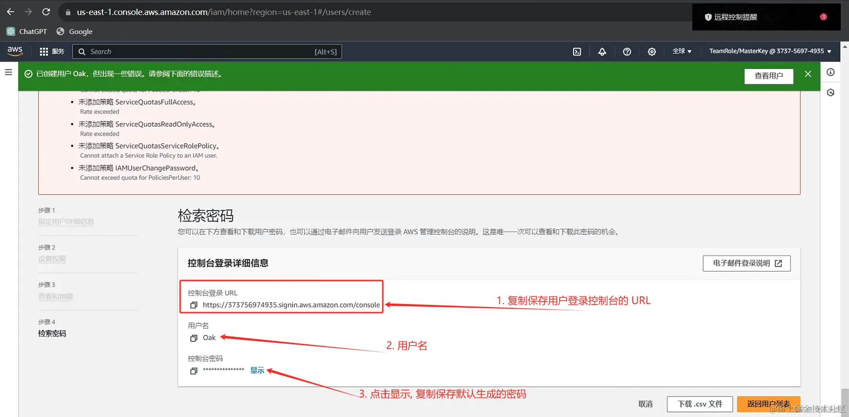Open the AWS services grid menu

point(52,52)
